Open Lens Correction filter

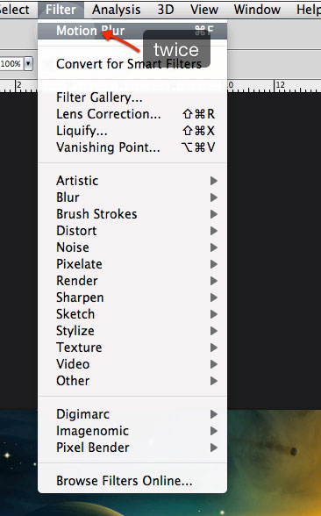tap(132, 114)
